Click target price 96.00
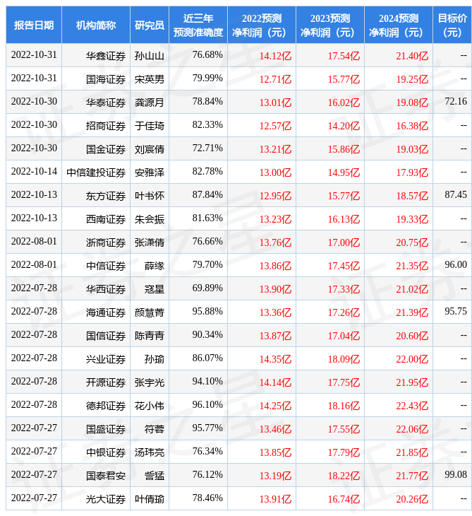 coord(456,265)
